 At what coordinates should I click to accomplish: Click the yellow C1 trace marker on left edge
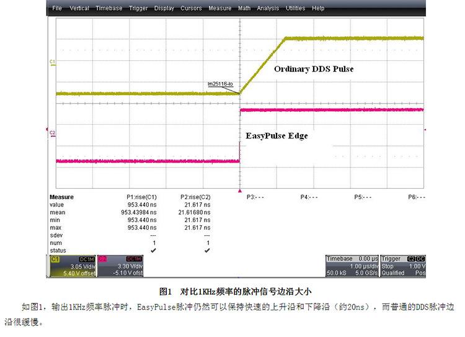(52, 62)
